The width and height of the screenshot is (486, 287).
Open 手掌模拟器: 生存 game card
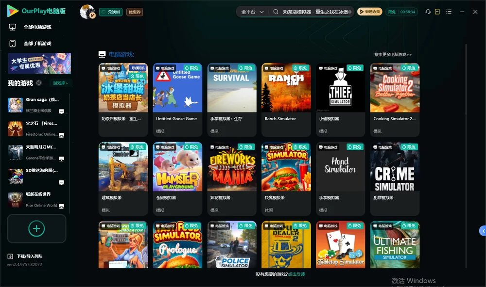(232, 99)
